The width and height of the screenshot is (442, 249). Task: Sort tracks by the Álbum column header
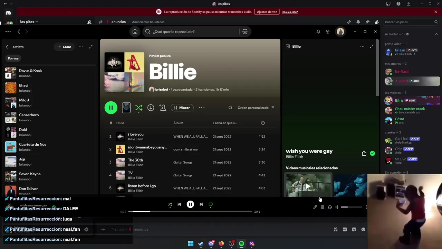click(178, 123)
